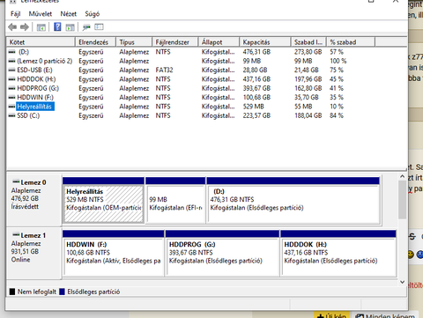Click the list-view toolbar icon

coord(99,27)
